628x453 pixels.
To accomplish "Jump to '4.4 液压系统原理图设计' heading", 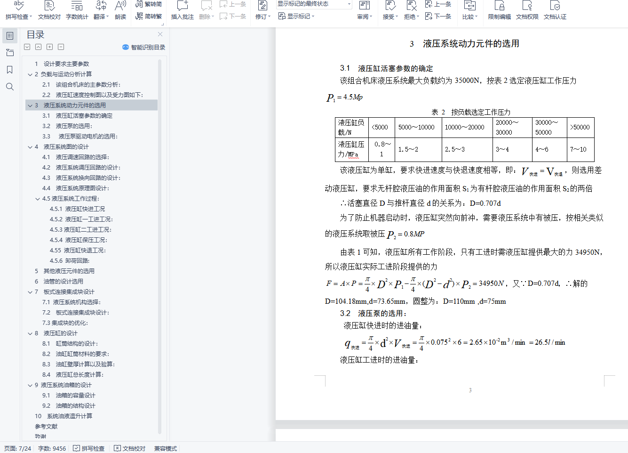I will coord(76,188).
